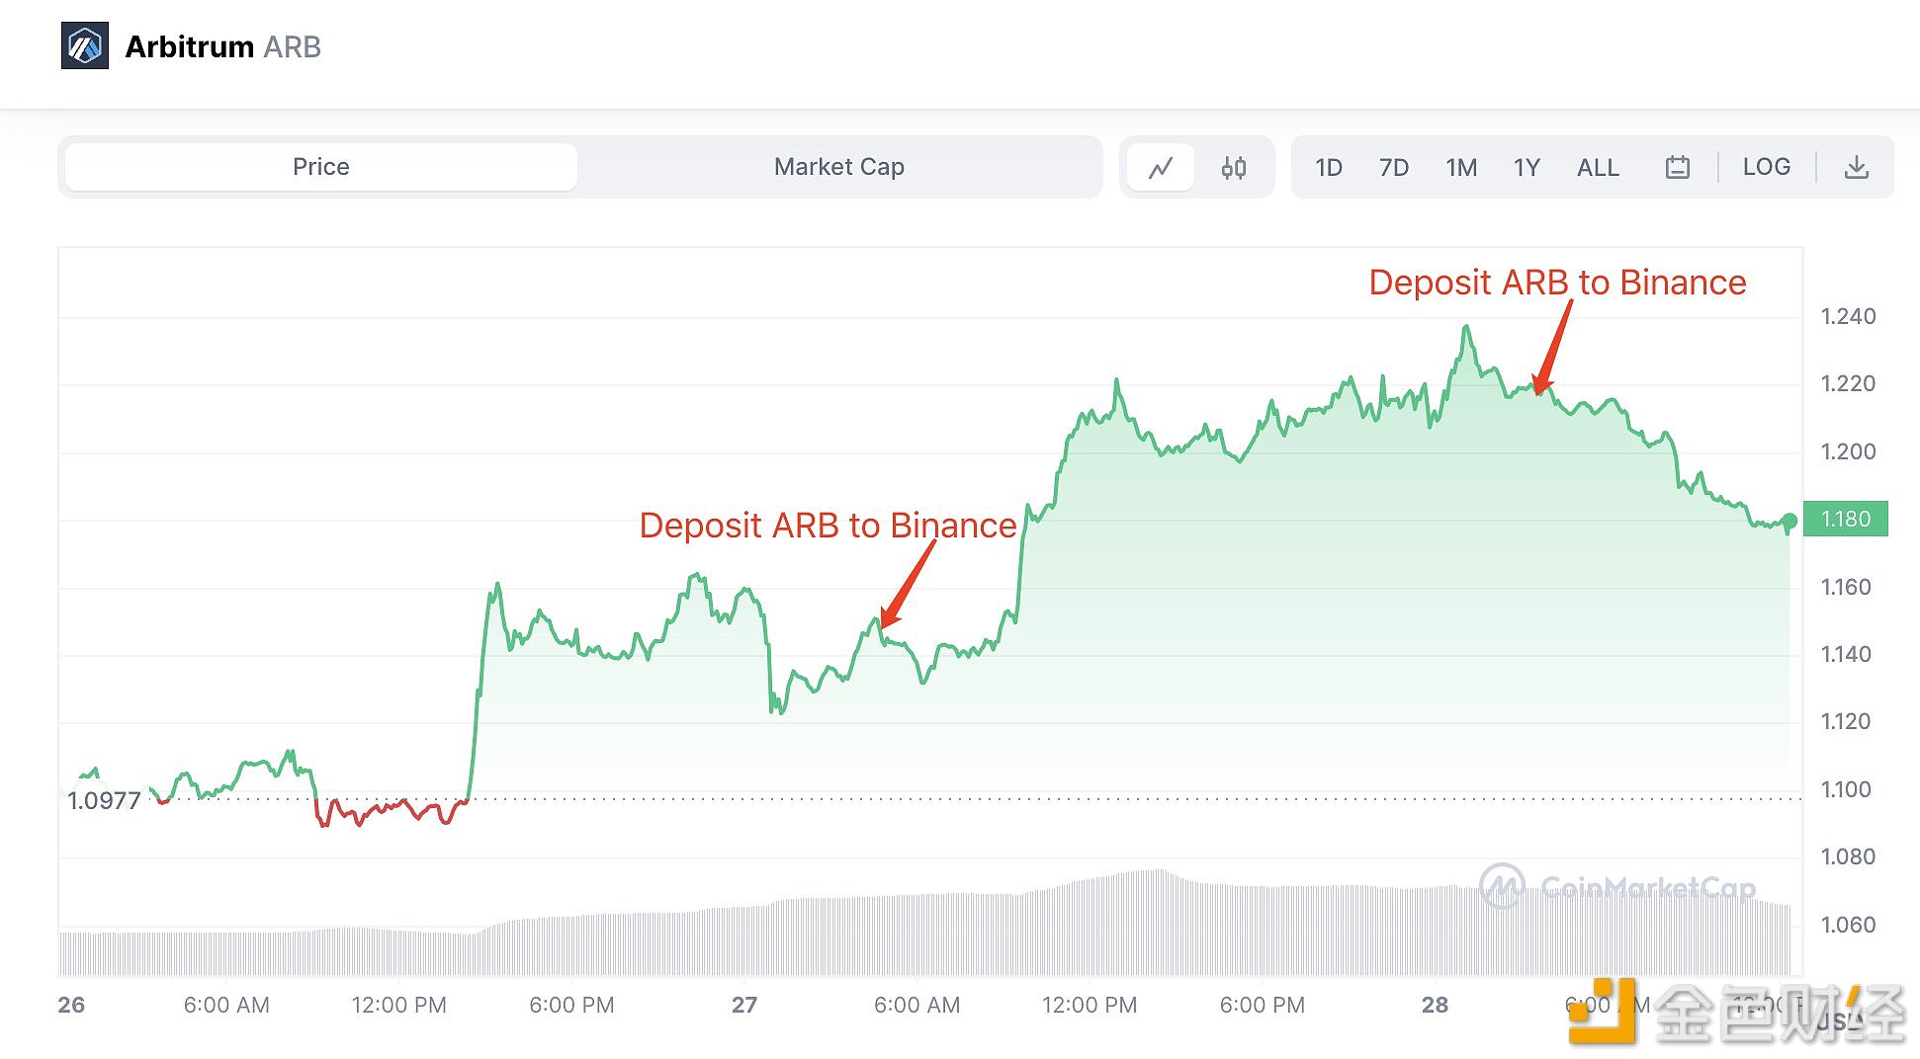Click the 1.220 y-axis label

[x=1848, y=383]
